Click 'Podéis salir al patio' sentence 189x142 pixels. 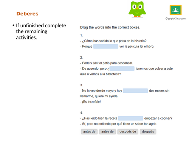click(x=107, y=63)
